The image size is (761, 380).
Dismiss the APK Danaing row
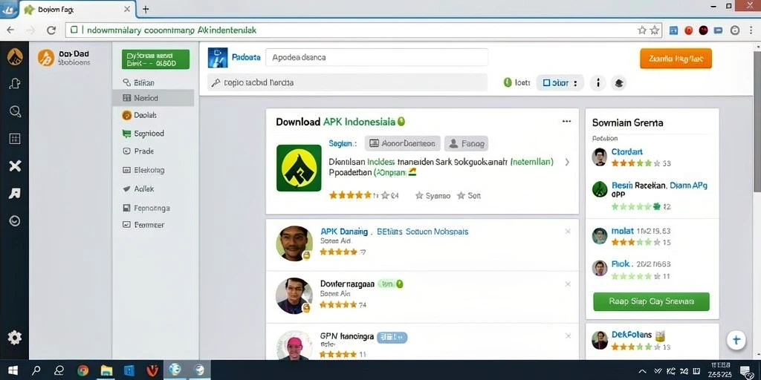pyautogui.click(x=568, y=232)
